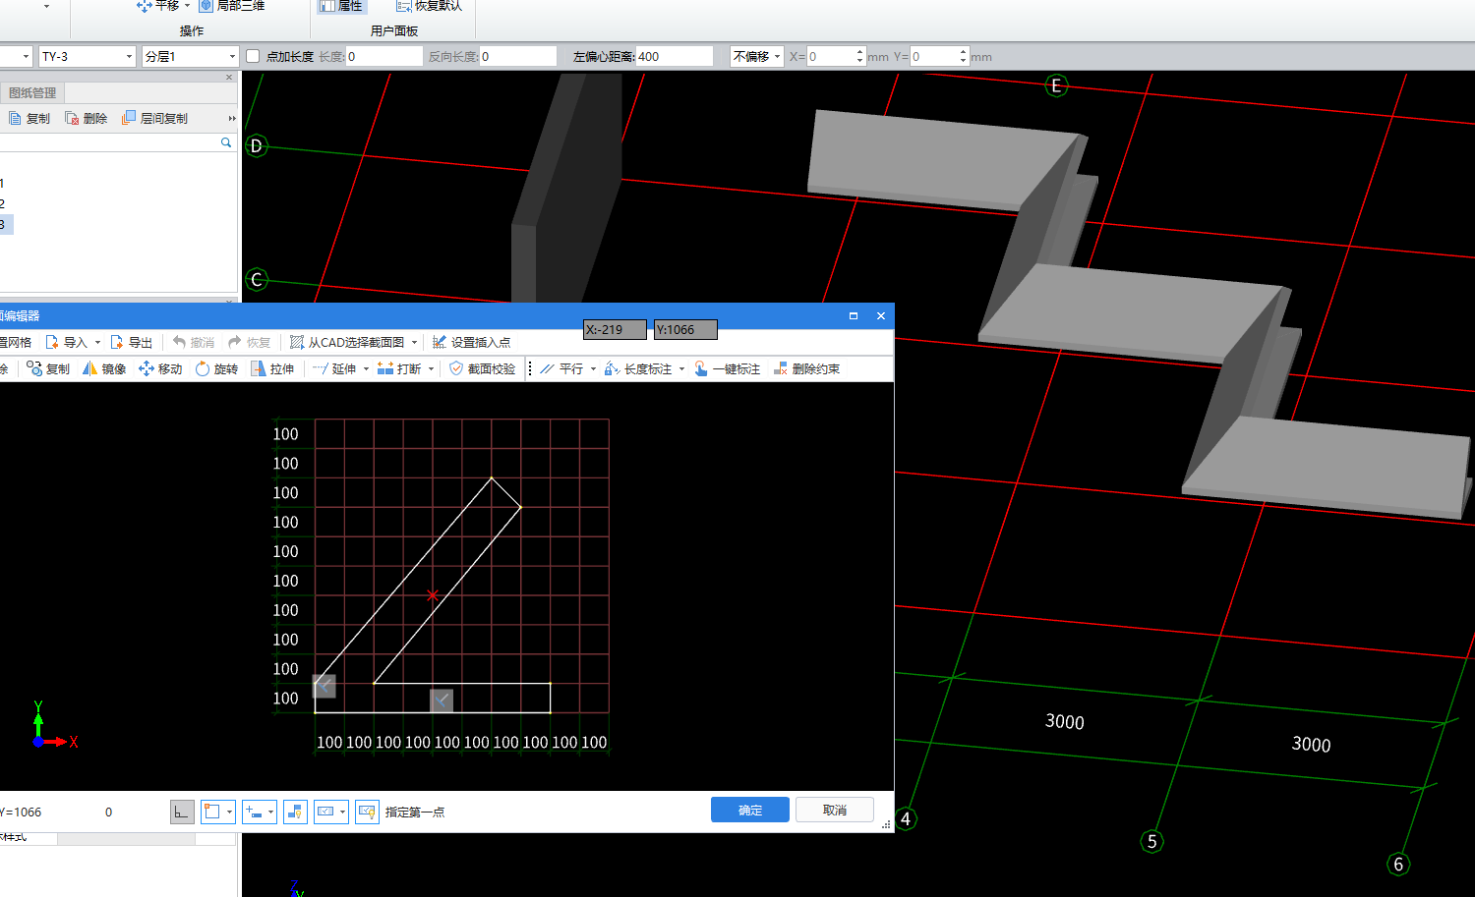Toggle the plus-line snap icon in editor footer
The height and width of the screenshot is (897, 1475).
coord(254,812)
